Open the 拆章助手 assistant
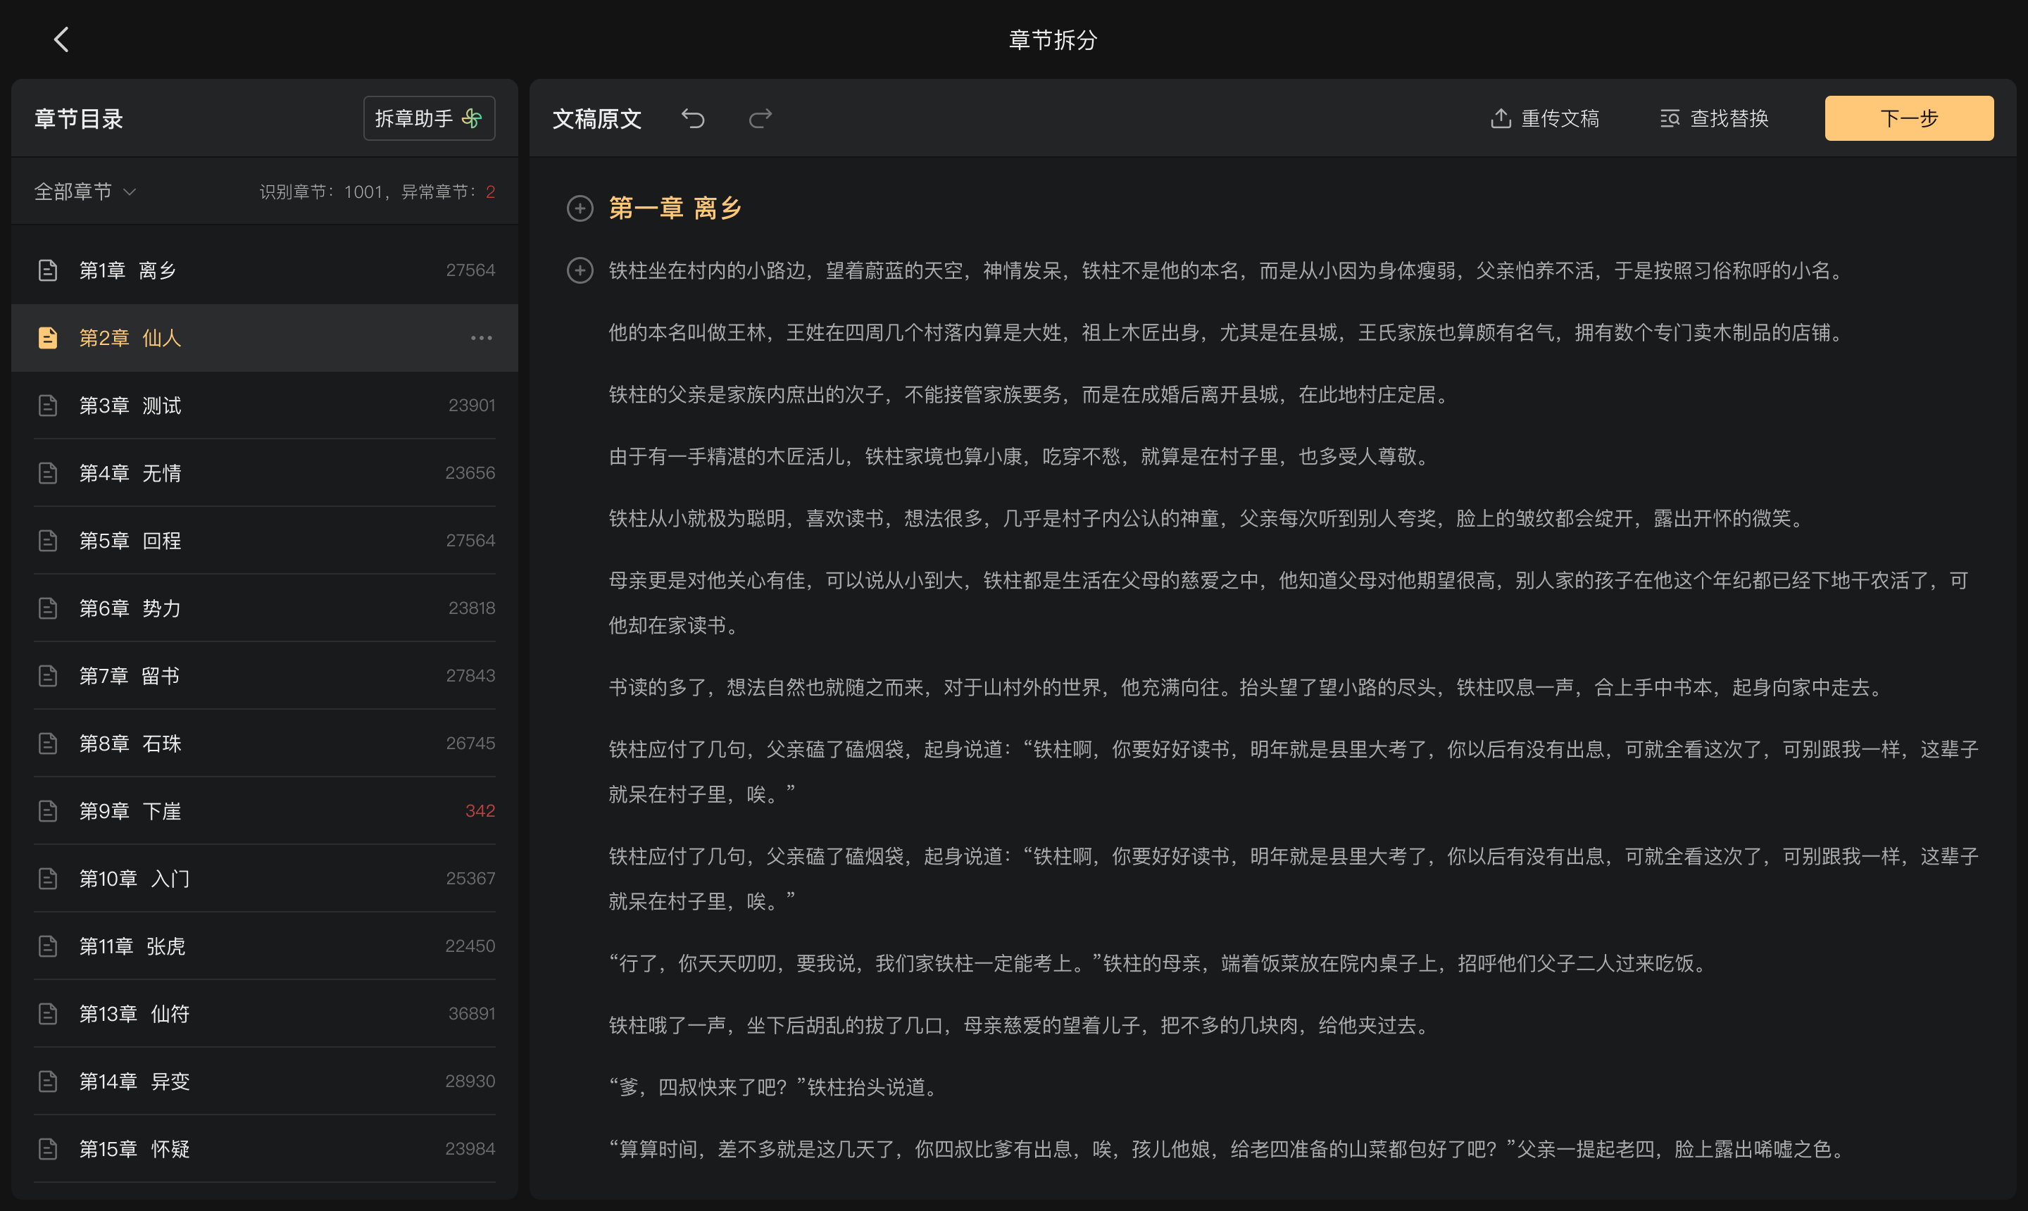 click(430, 118)
